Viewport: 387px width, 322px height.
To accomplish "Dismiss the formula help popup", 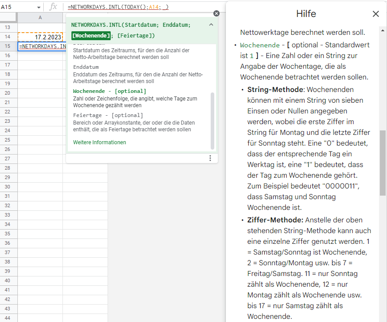I will [x=216, y=13].
